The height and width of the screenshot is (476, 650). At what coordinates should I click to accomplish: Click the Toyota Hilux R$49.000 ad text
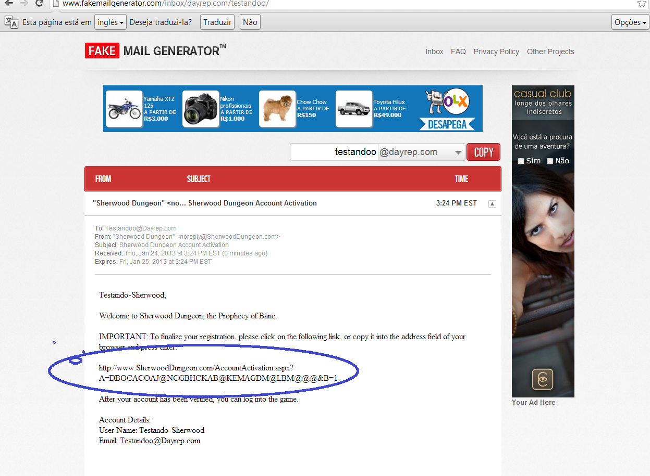pos(389,108)
